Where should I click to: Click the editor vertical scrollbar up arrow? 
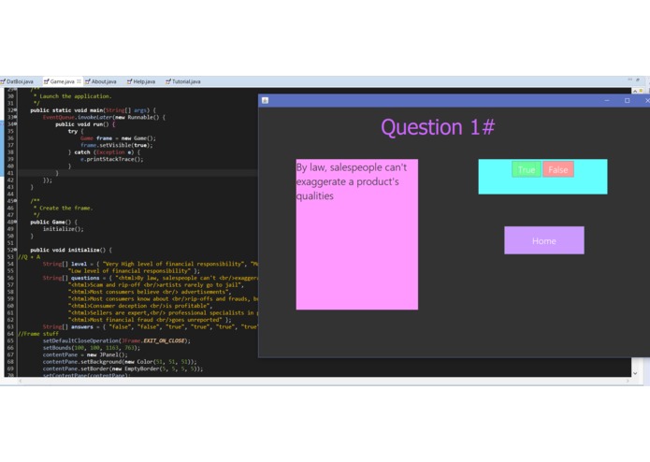coord(635,91)
